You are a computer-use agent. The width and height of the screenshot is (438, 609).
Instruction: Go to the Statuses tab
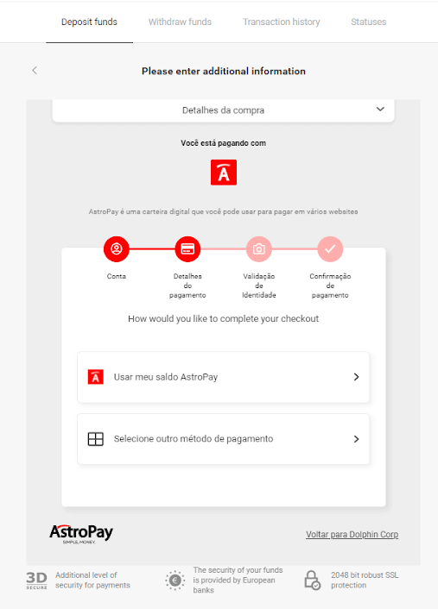368,22
